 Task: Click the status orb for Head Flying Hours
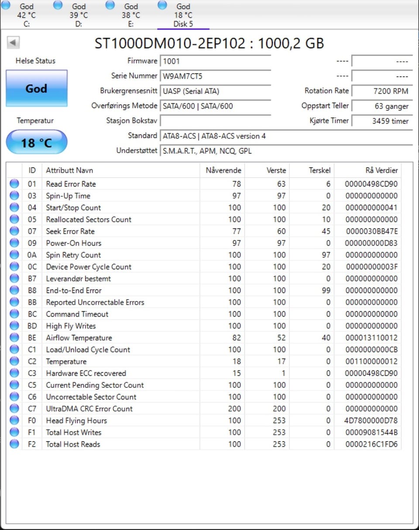(14, 420)
